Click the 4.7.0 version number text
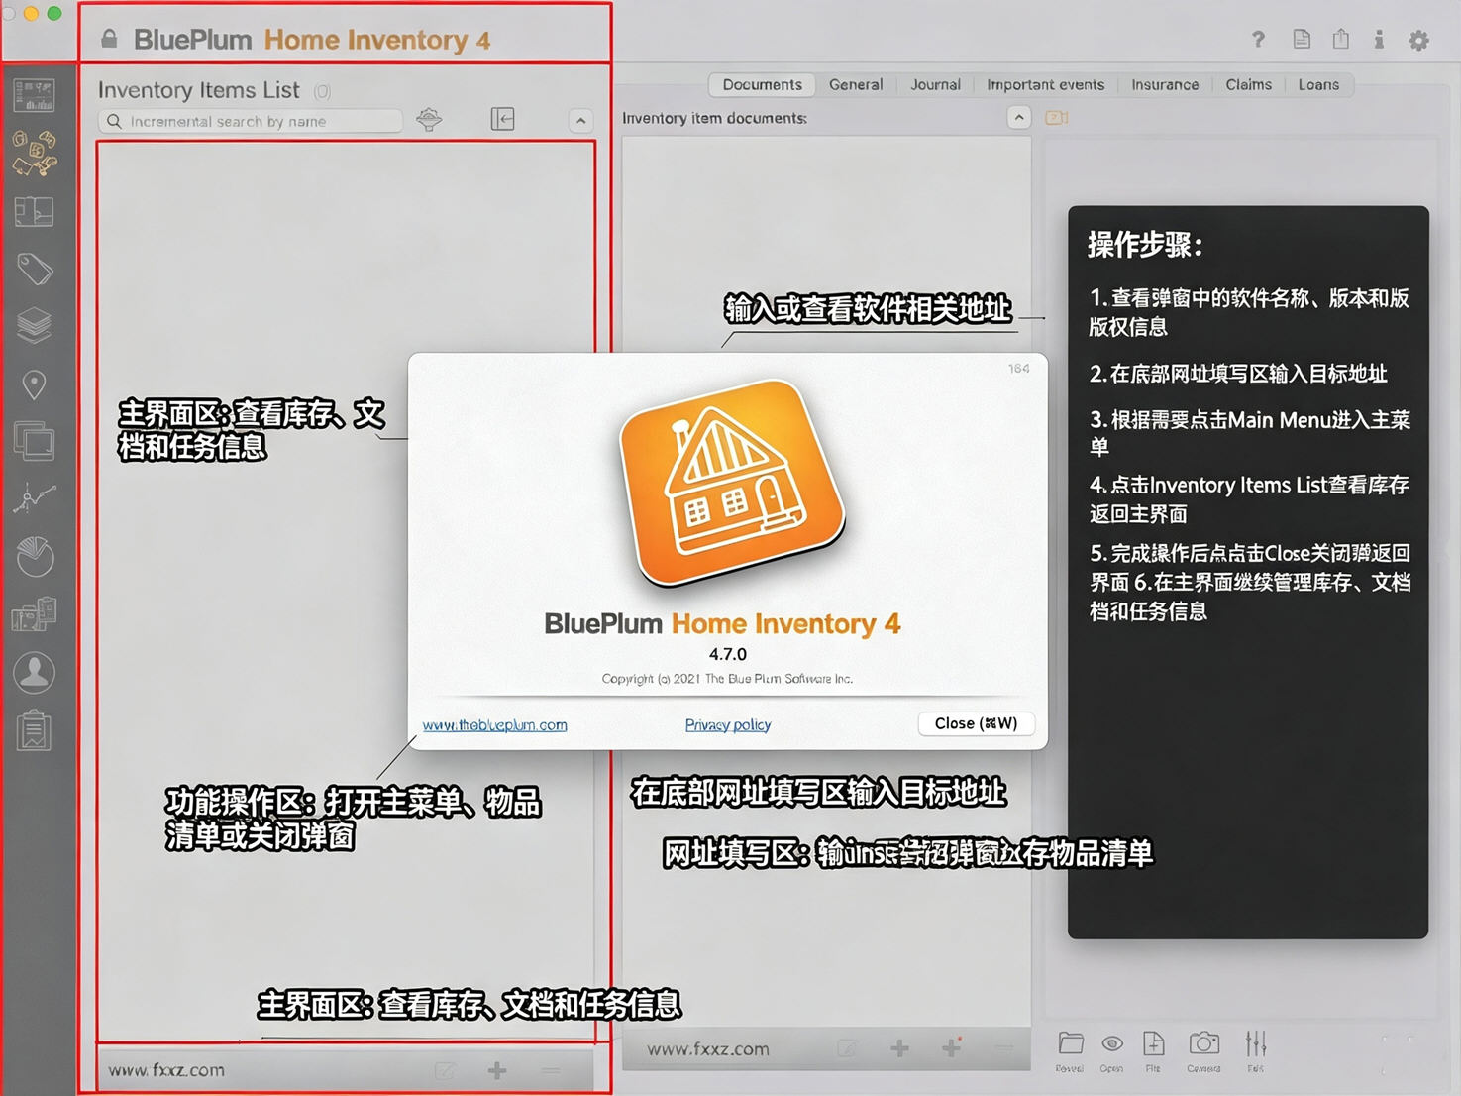The height and width of the screenshot is (1096, 1461). click(728, 654)
